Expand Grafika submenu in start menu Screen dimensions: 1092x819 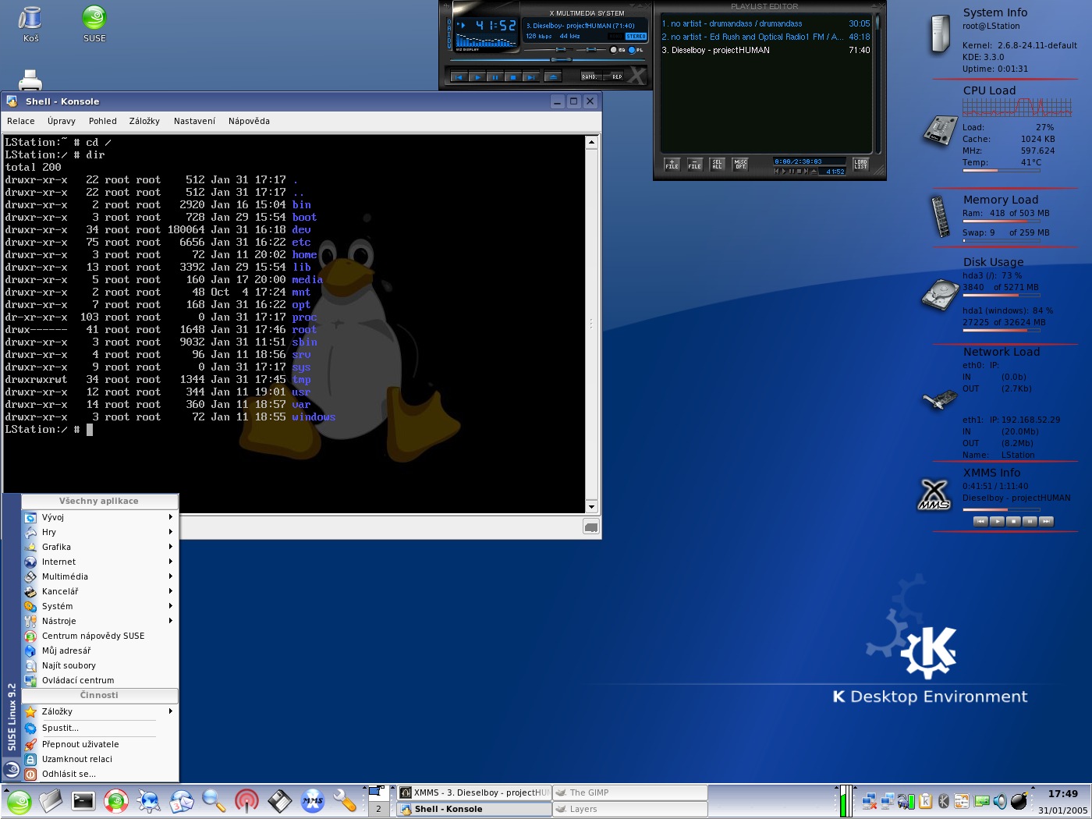[x=100, y=547]
